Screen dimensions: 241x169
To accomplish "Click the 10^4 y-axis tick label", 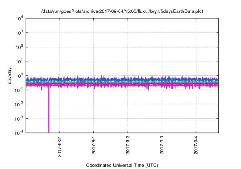I will [19, 18].
